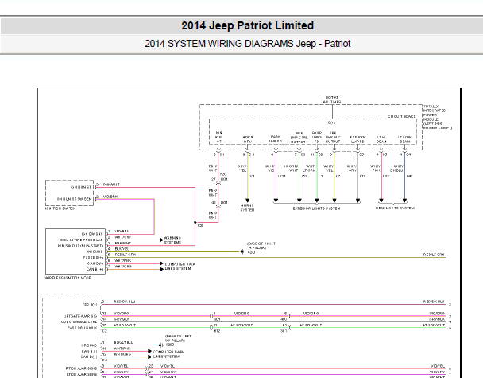Select the "GRY/YEL" horn wire color label
Image resolution: width=483 pixels, height=378 pixels.
pos(242,168)
